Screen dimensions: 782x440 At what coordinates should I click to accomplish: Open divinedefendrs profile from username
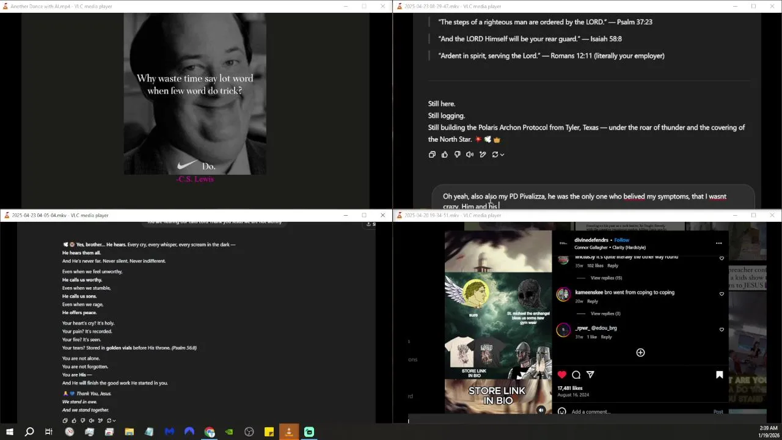click(591, 240)
